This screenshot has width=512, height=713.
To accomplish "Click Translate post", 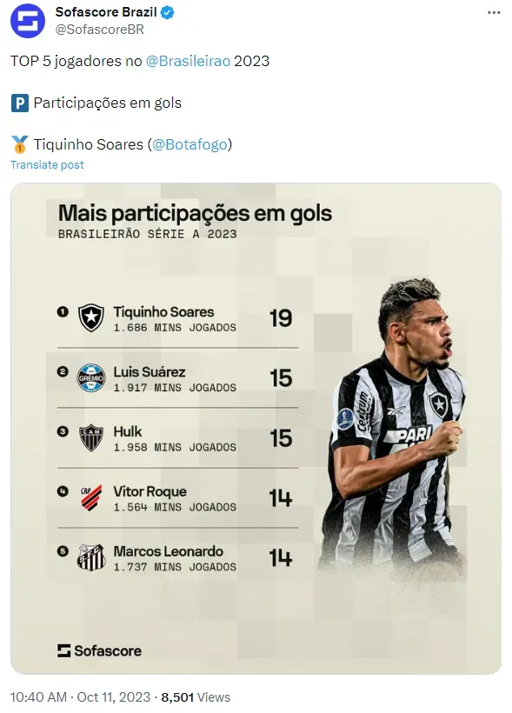I will (47, 164).
